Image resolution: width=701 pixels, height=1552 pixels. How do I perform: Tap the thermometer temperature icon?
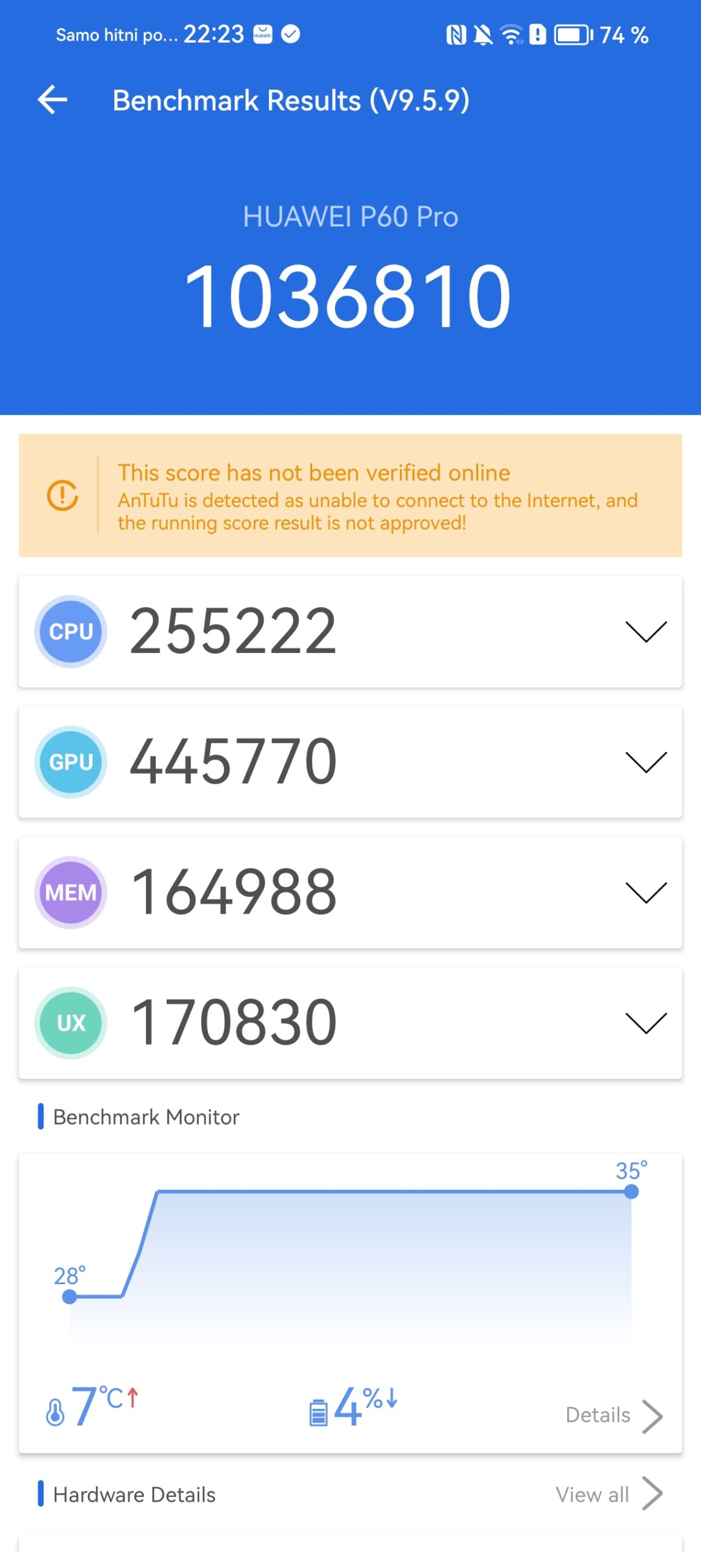pyautogui.click(x=55, y=1411)
